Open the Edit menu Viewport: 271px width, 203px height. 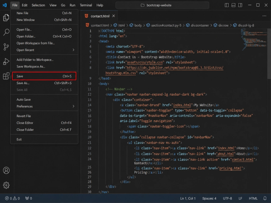25,5
